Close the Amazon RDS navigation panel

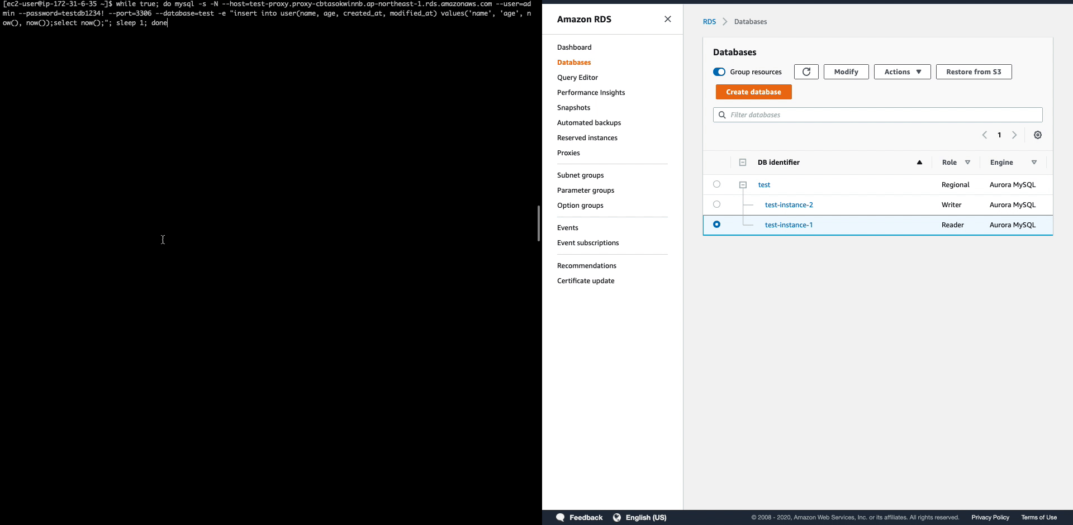(667, 19)
